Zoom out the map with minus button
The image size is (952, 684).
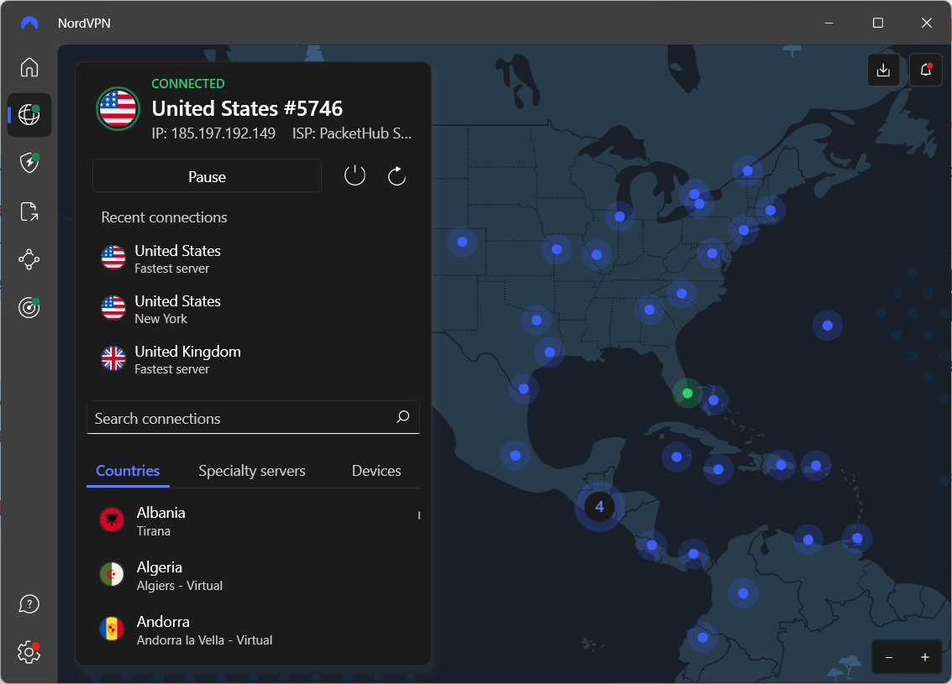[889, 657]
